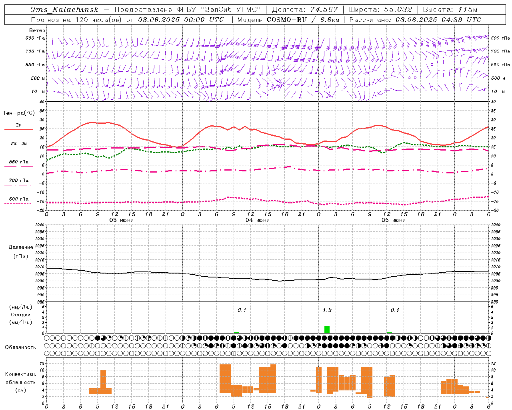Click the red solid '2м' temperature legend line
512x410 pixels.
18,129
